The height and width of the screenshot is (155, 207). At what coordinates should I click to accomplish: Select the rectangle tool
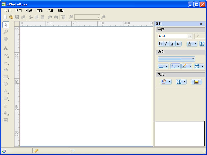click(x=6, y=77)
